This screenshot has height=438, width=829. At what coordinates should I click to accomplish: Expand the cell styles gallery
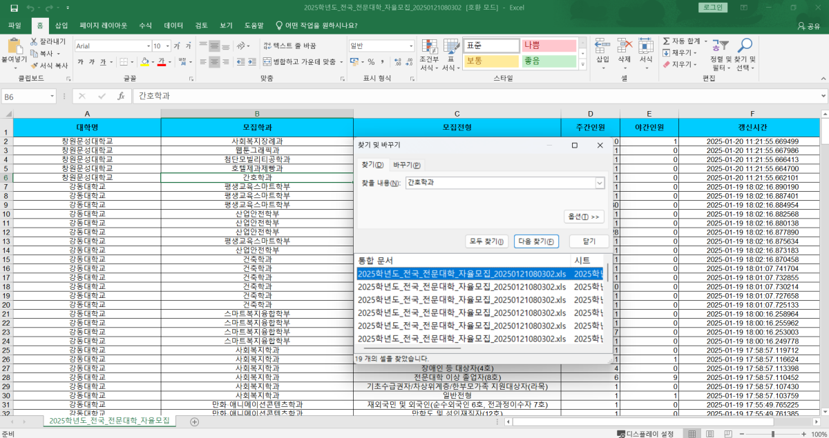(x=582, y=64)
